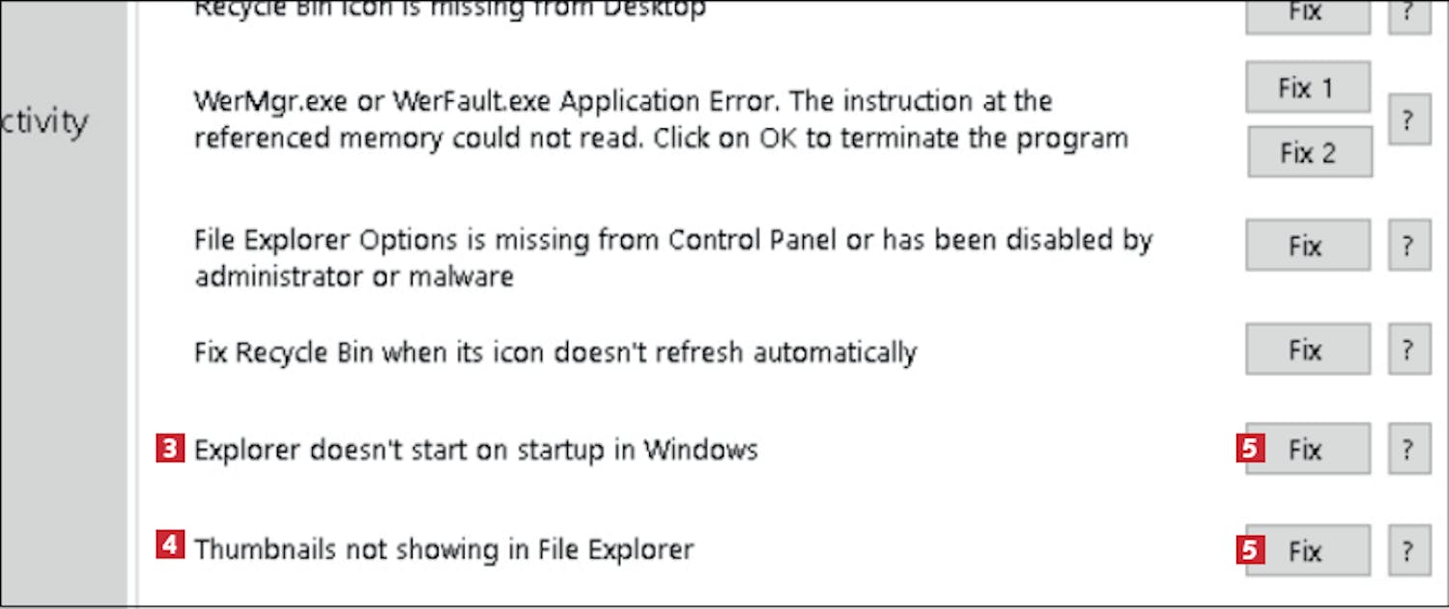Fix missing File Explorer Options in Control Panel
The image size is (1449, 609).
tap(1307, 245)
